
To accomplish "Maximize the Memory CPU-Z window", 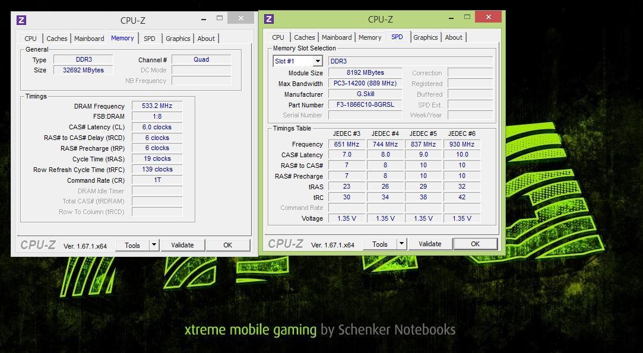I will [220, 18].
